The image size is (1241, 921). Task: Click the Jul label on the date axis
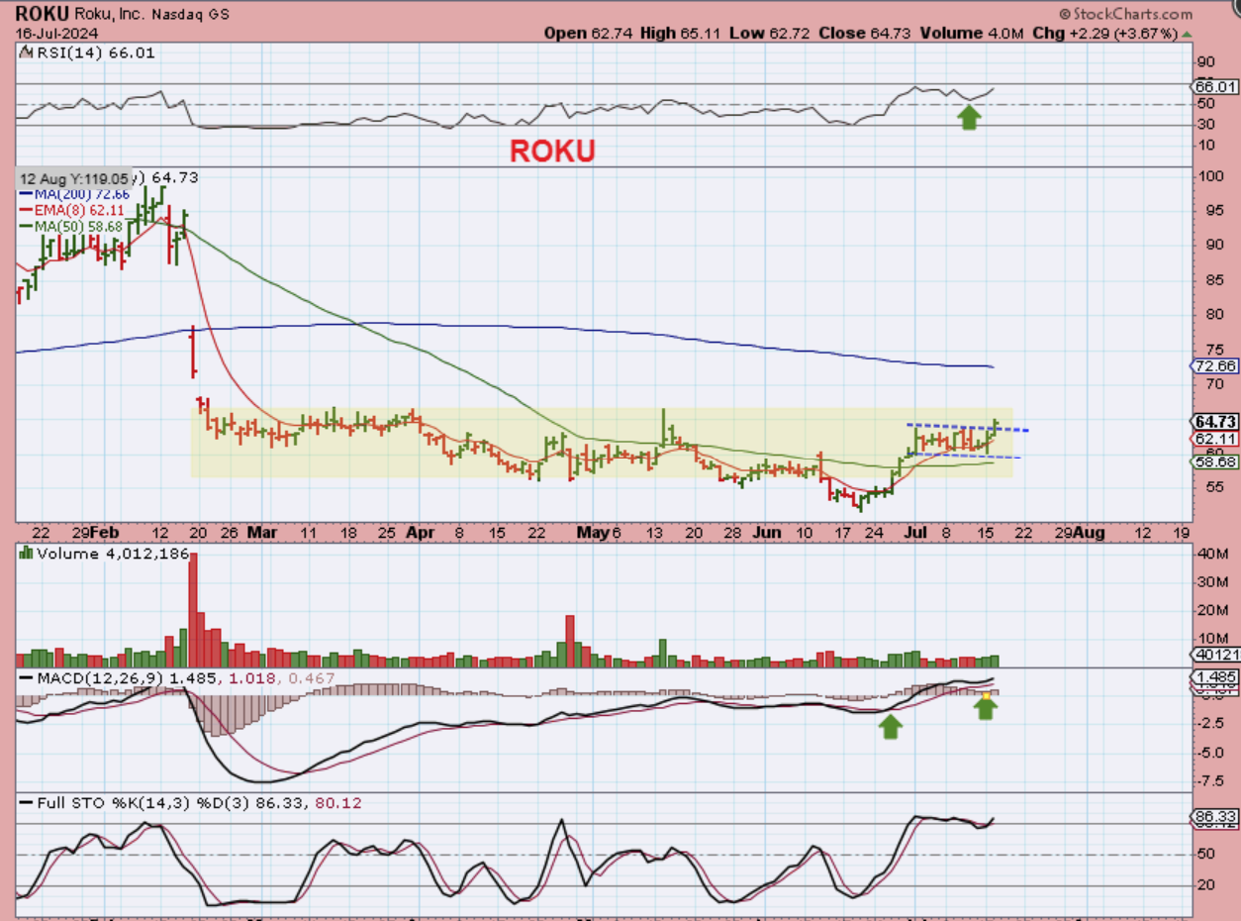point(914,532)
